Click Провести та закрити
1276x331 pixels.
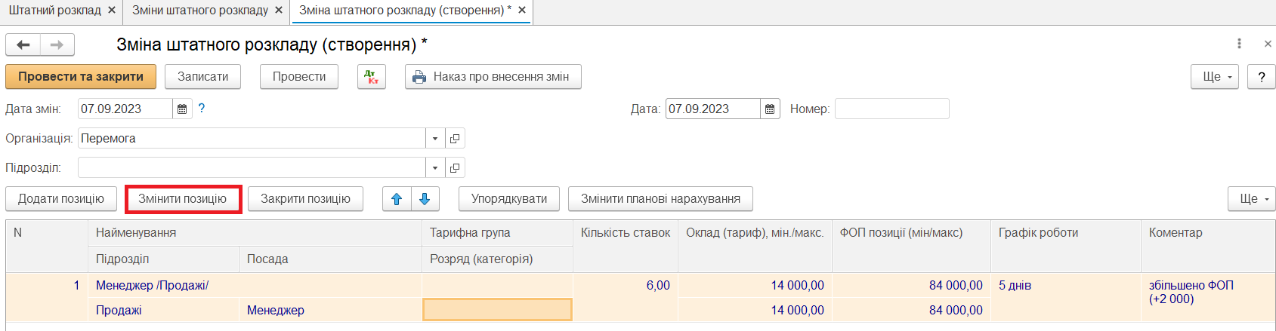tap(81, 77)
